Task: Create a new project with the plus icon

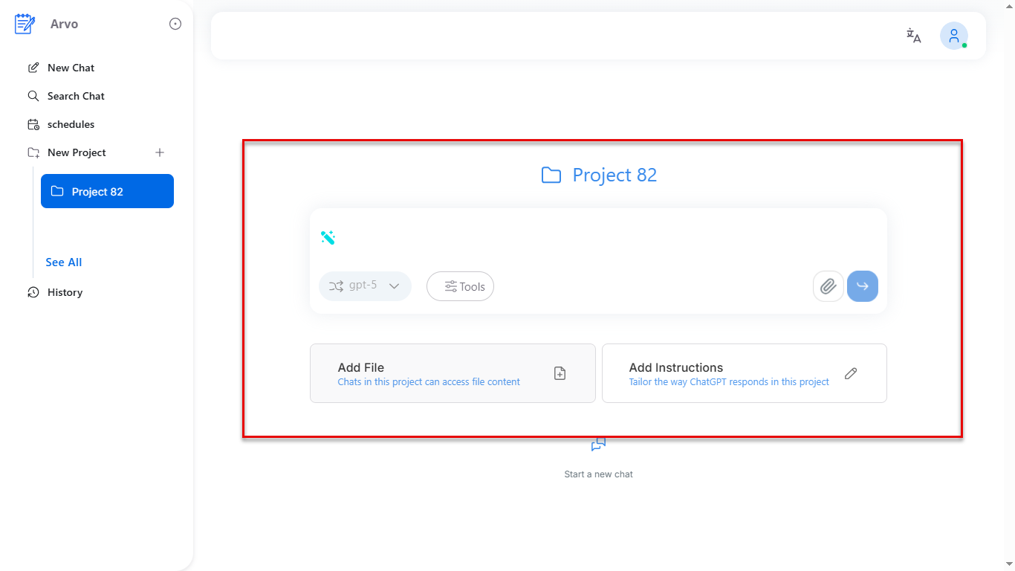Action: (160, 152)
